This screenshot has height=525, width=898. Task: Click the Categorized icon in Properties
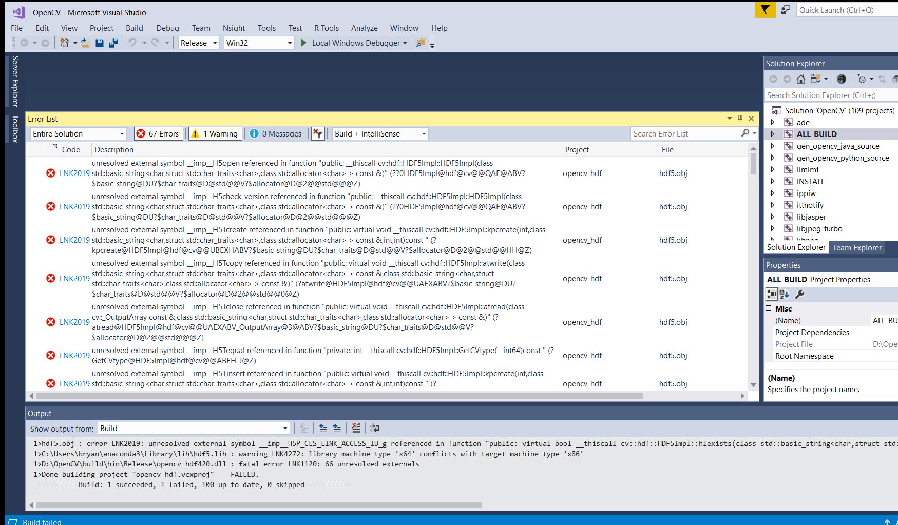coord(772,294)
